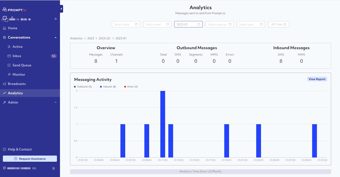Expand the Admin menu section
340x177 pixels.
point(56,102)
